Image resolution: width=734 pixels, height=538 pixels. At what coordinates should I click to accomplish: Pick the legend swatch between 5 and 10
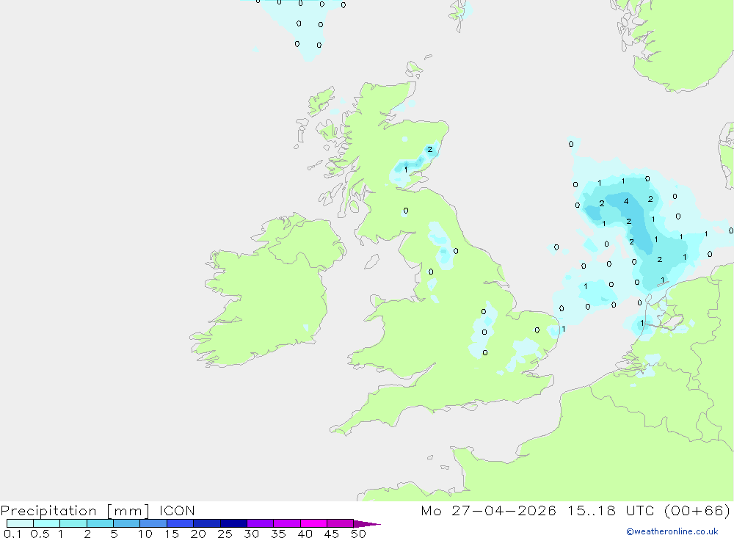pos(127,523)
